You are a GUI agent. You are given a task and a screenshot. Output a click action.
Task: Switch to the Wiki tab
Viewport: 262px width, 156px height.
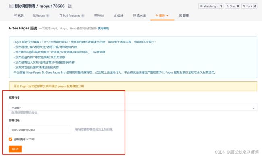99,16
